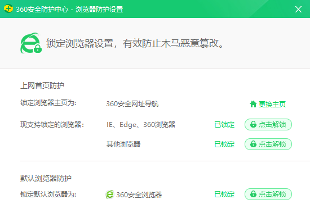The image size is (310, 222).
Task: Unlock 其他浏览器 with its 点击解锁 button
Action: 268,144
